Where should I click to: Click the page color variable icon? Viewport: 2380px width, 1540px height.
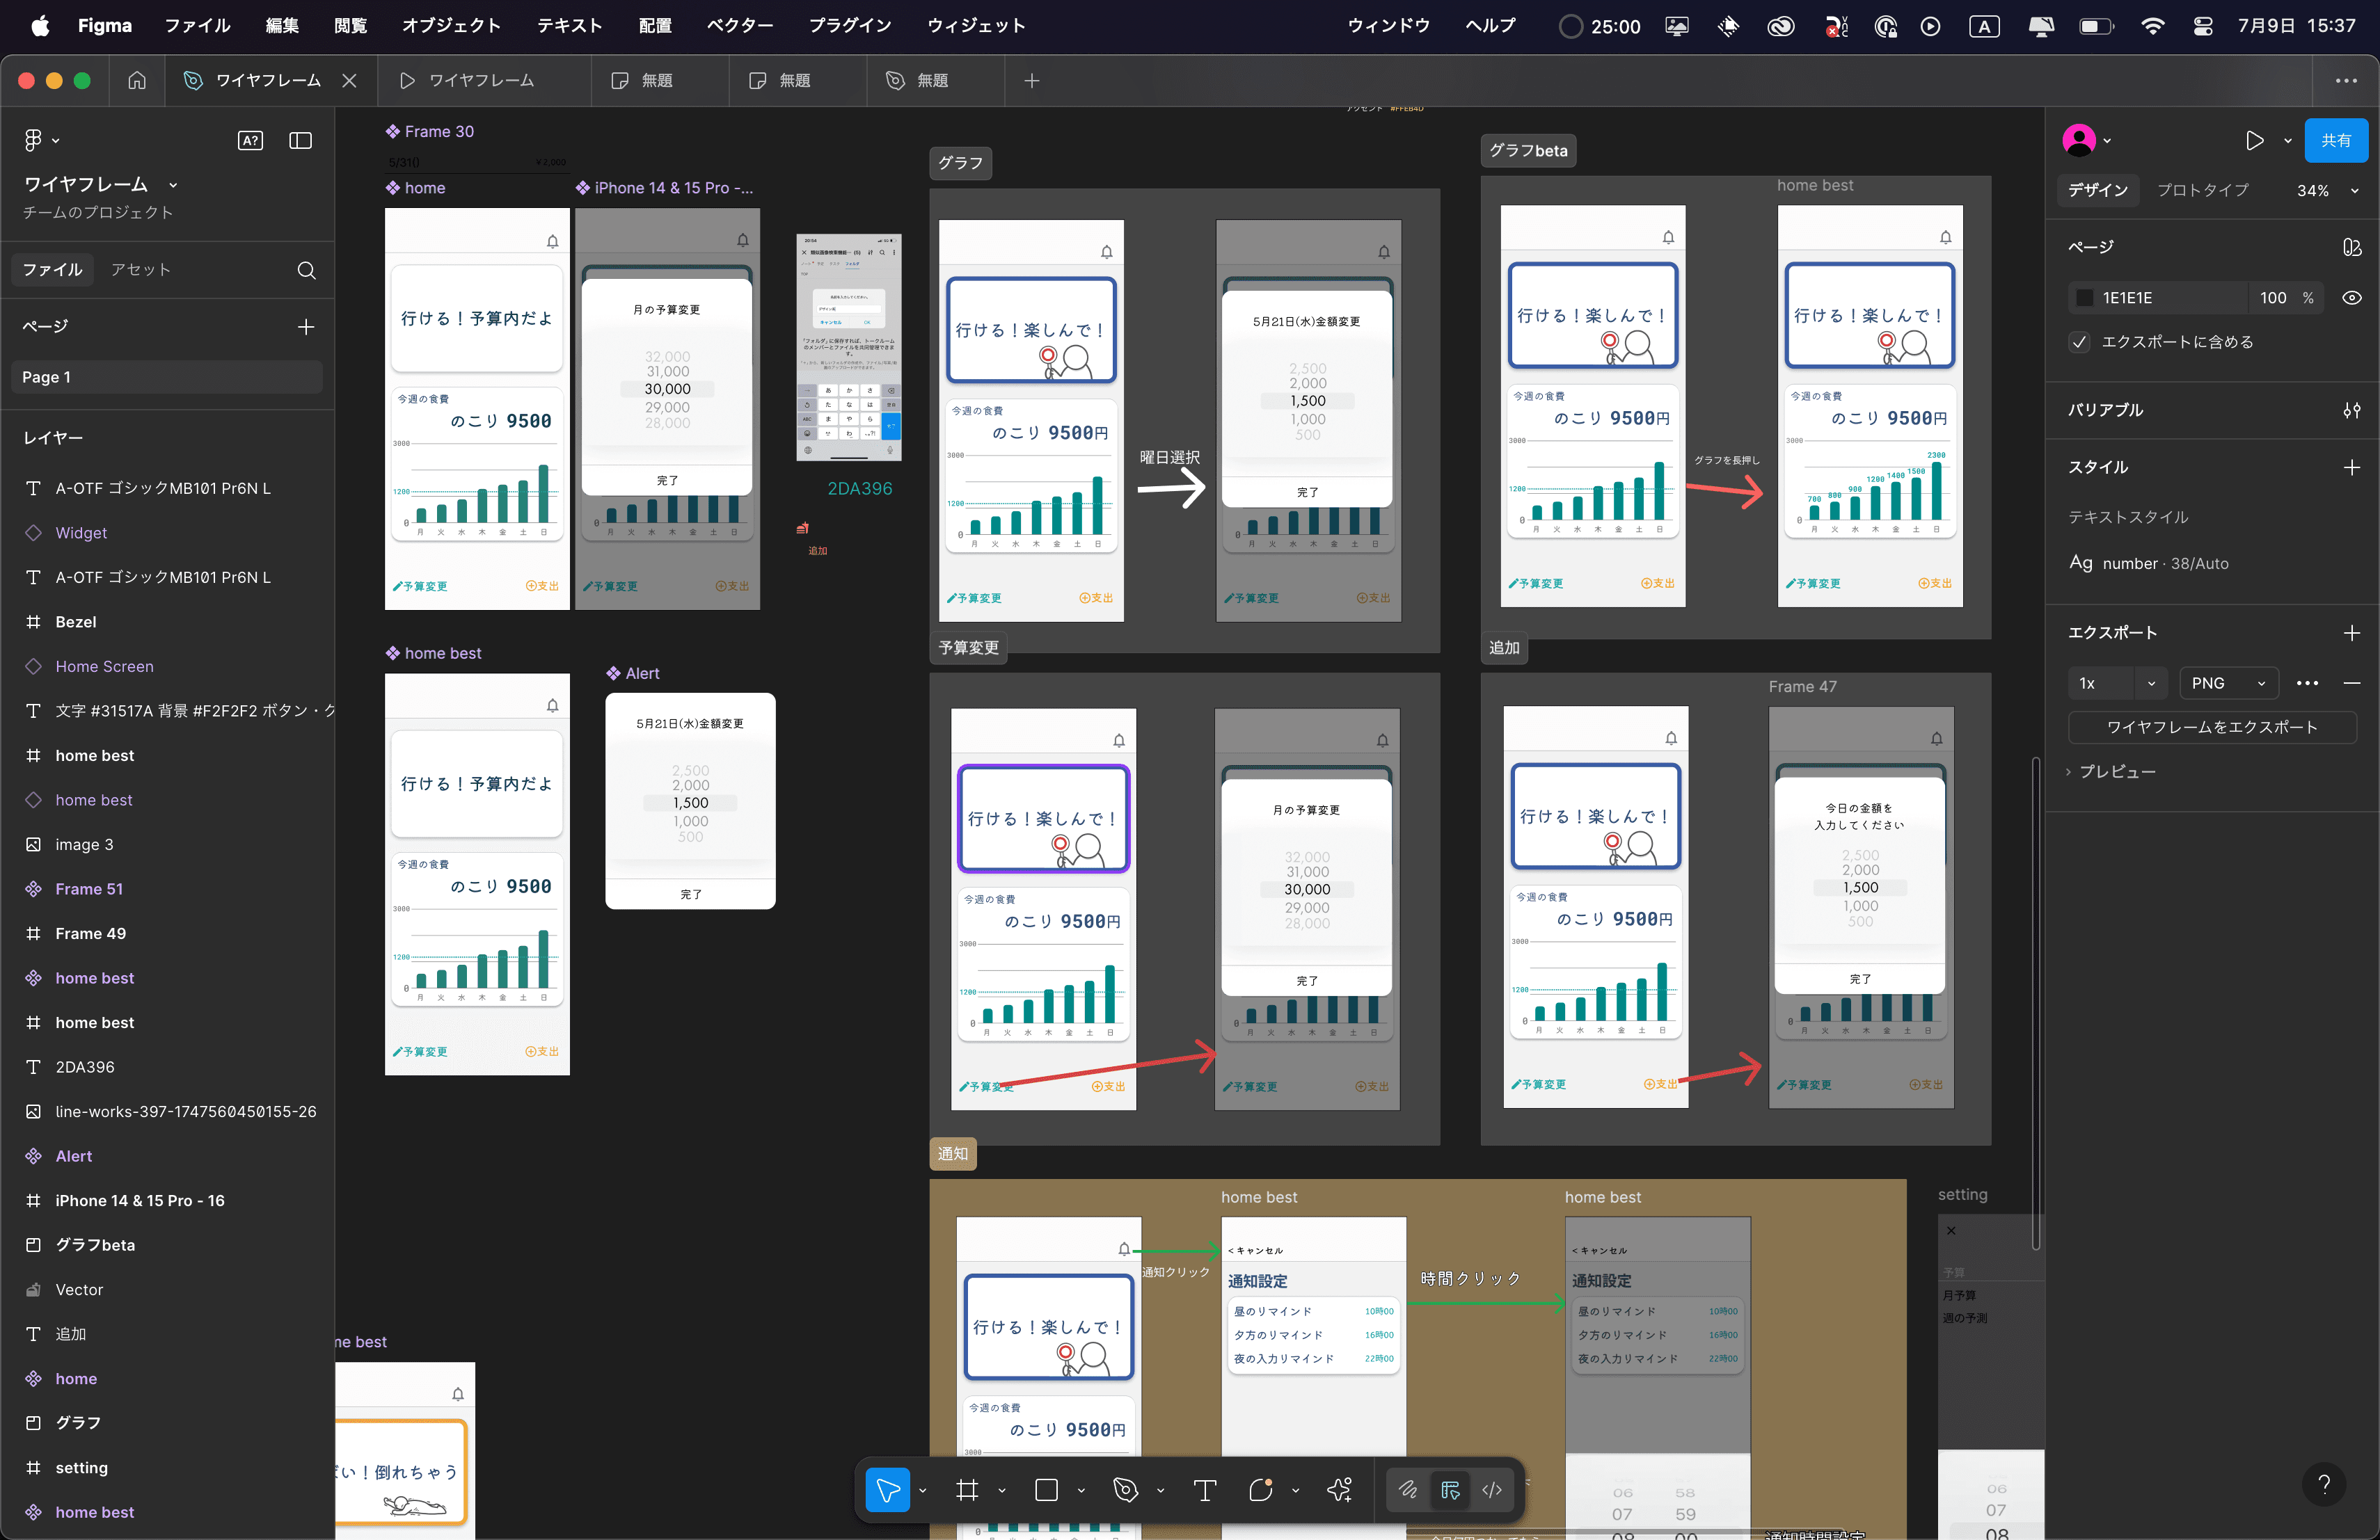click(x=2352, y=247)
